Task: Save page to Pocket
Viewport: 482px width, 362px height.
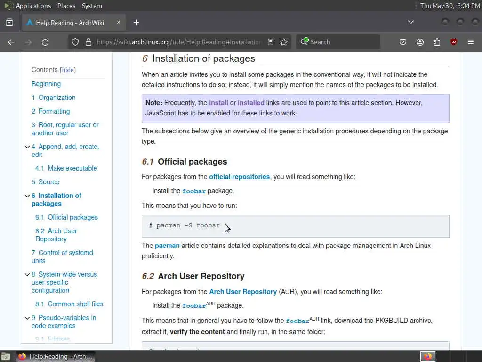Action: click(x=403, y=42)
